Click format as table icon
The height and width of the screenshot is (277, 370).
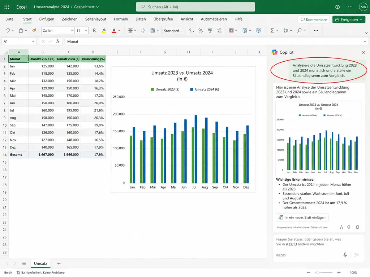[245, 30]
